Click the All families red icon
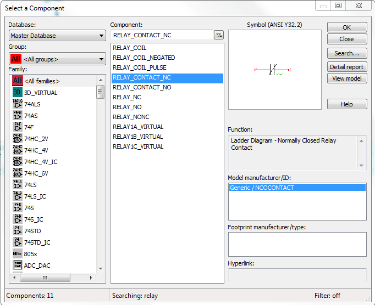This screenshot has width=375, height=305. coord(18,81)
